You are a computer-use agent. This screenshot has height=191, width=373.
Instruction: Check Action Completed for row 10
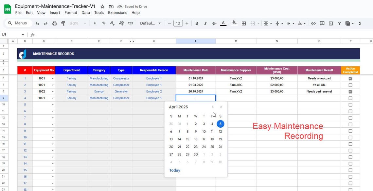click(350, 104)
